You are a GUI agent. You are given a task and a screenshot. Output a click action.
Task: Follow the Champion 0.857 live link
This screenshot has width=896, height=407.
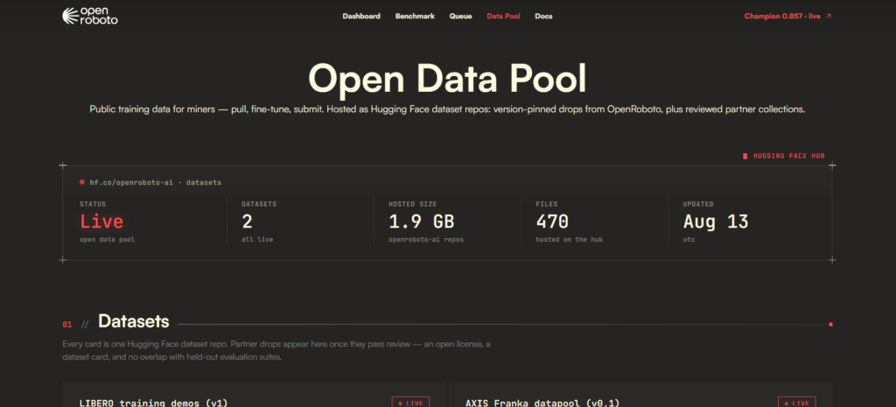[x=788, y=16]
